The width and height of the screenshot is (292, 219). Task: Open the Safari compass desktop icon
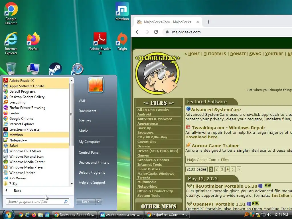[x=78, y=68]
